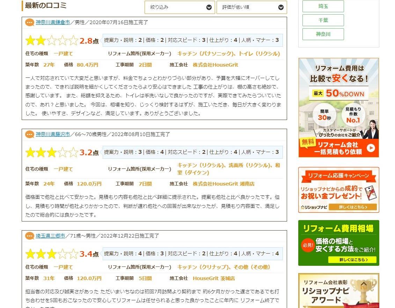
Task: Click the star rating of the 3.2点 review
Action: [x=52, y=153]
